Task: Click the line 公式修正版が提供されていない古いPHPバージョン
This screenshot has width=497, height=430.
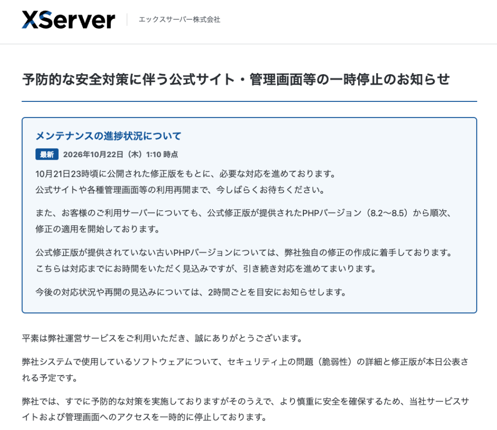Action: (x=244, y=252)
